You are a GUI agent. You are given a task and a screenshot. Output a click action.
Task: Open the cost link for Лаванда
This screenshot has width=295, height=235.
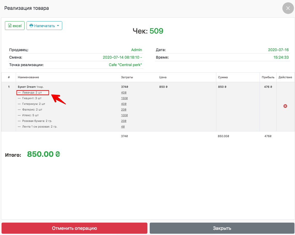point(124,92)
